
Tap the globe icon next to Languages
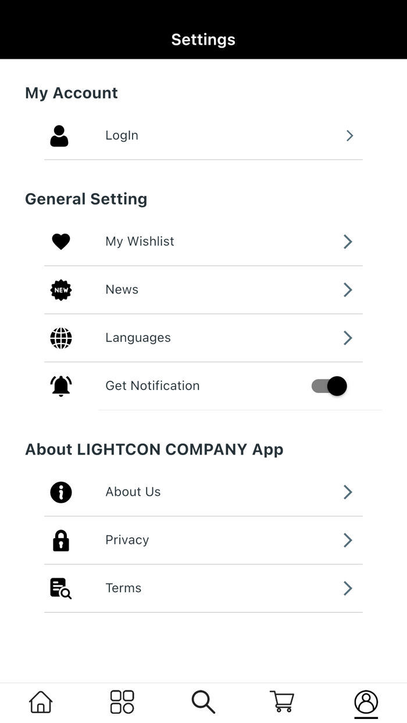coord(60,338)
